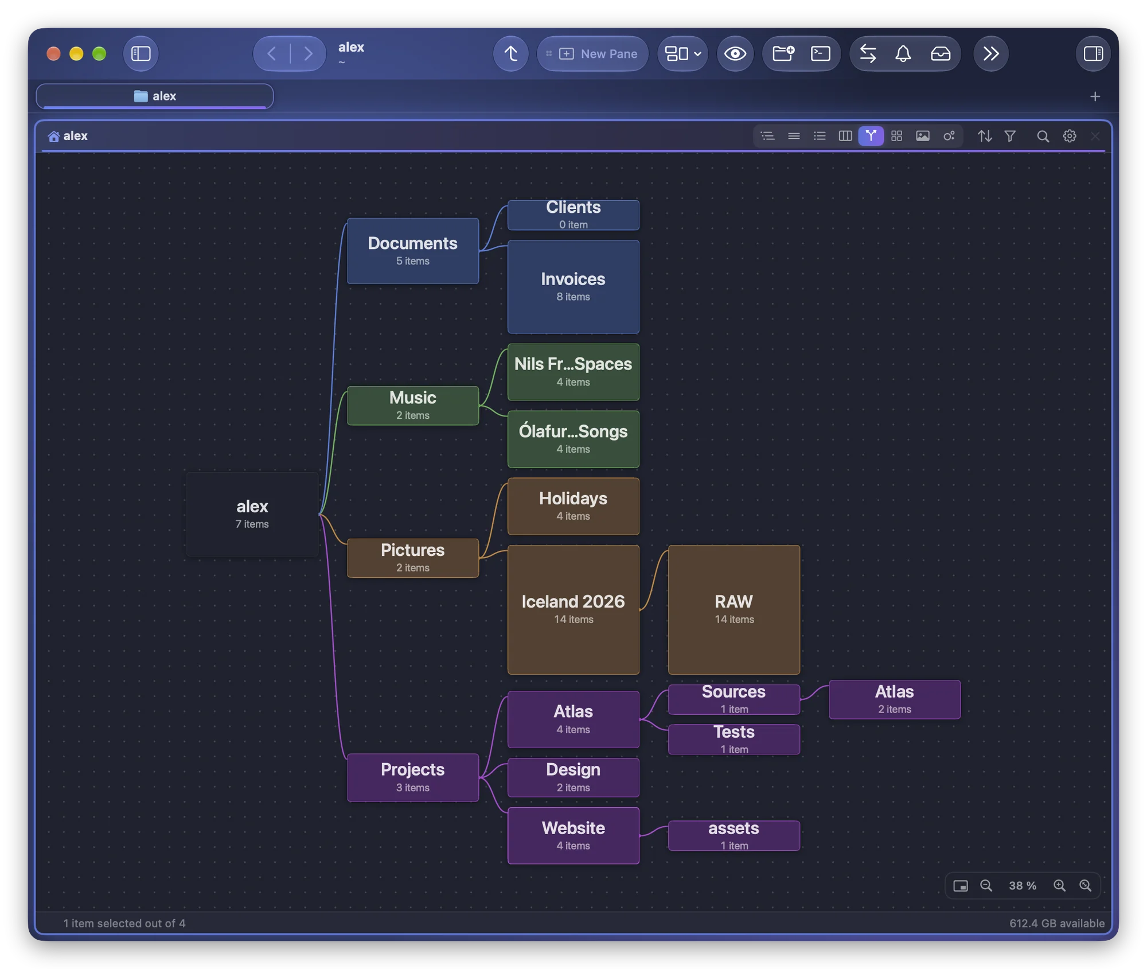Zoom in the map
Screen dimensions: 1147x969
click(x=1059, y=885)
